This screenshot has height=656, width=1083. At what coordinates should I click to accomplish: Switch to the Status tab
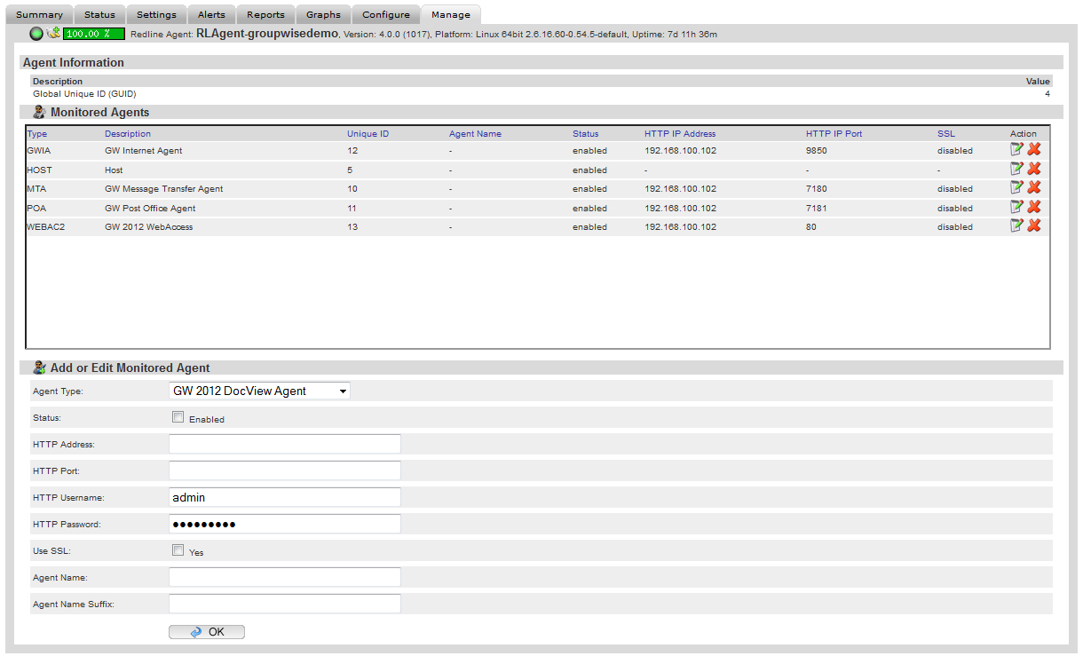99,14
